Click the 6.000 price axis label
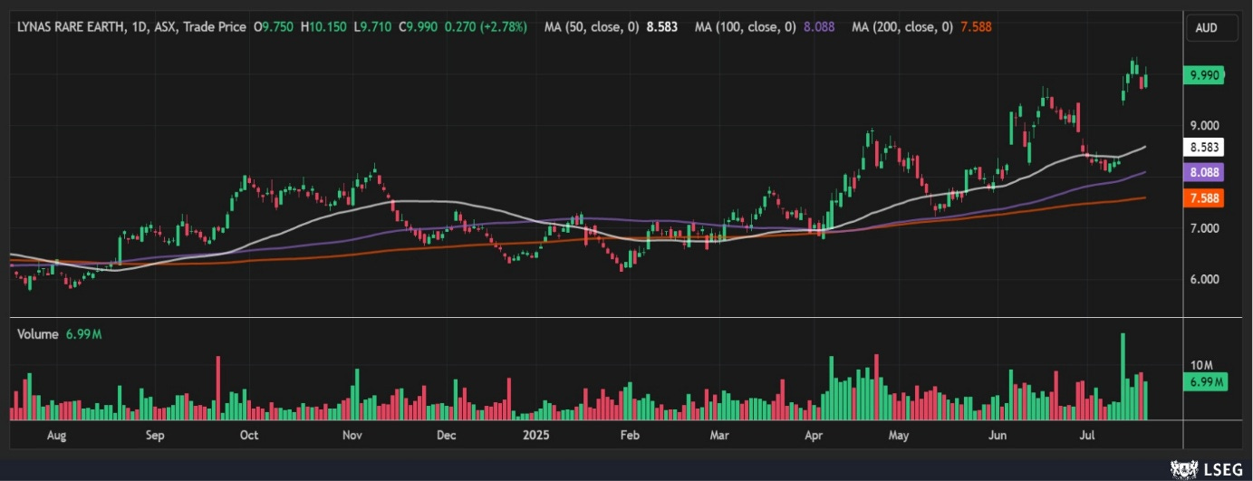This screenshot has width=1253, height=481. [1204, 279]
